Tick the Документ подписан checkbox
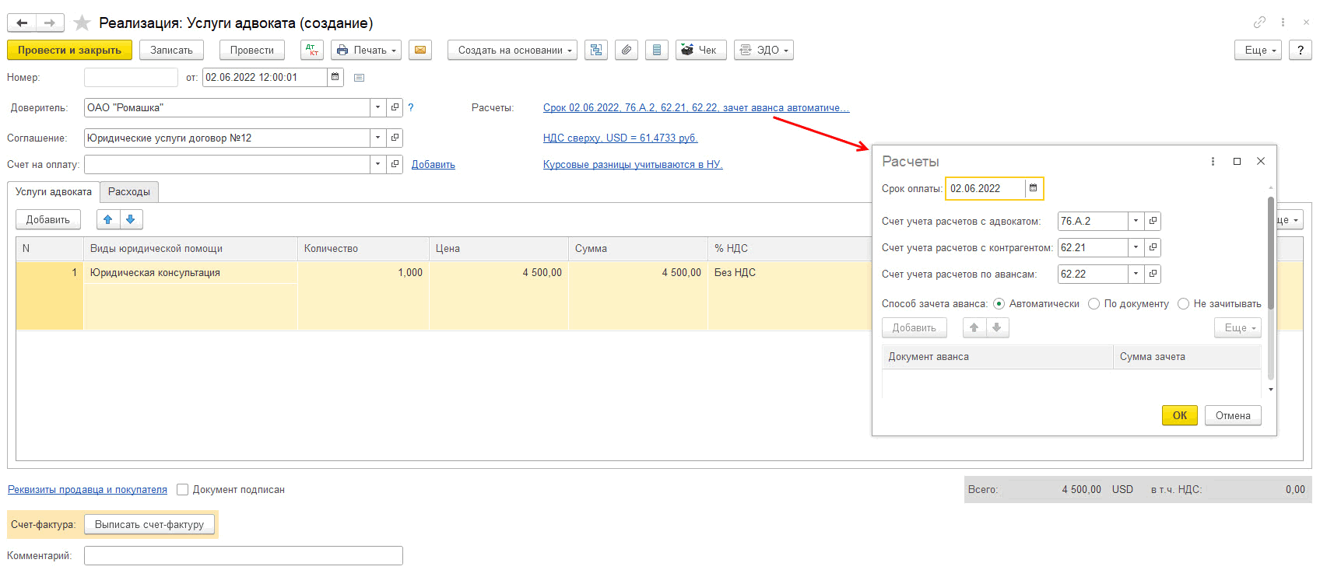Viewport: 1320px width, 570px height. pos(182,490)
